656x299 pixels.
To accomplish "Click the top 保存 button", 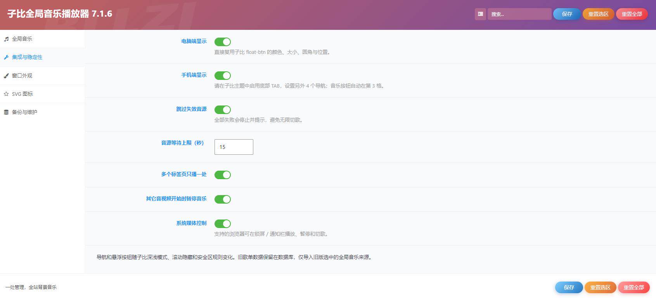I will (x=567, y=14).
